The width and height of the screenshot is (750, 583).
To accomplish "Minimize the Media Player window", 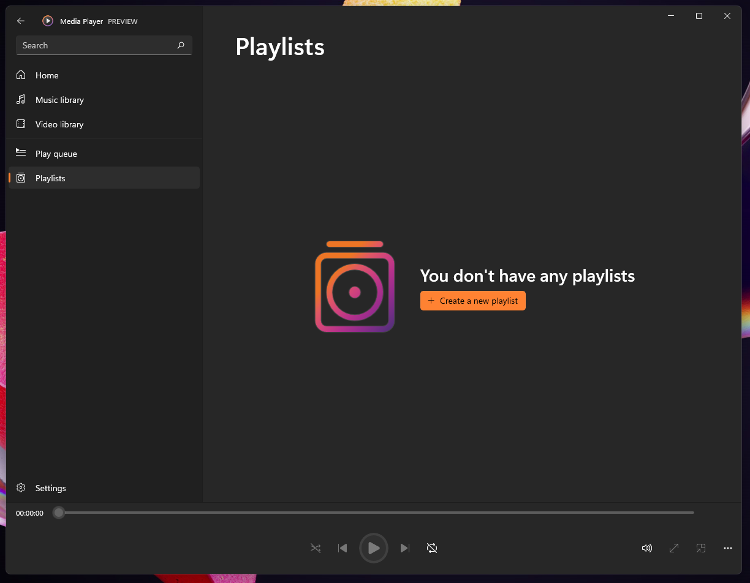I will (671, 16).
